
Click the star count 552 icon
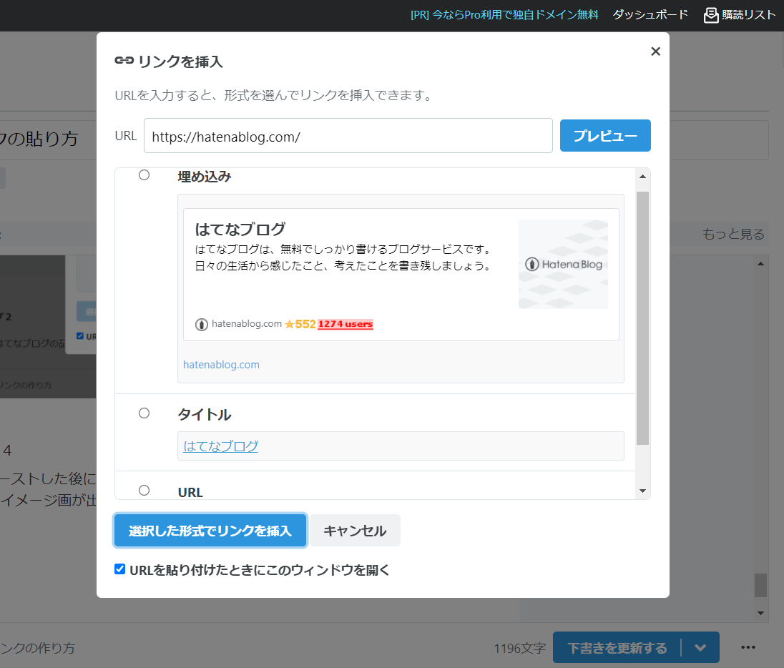300,324
